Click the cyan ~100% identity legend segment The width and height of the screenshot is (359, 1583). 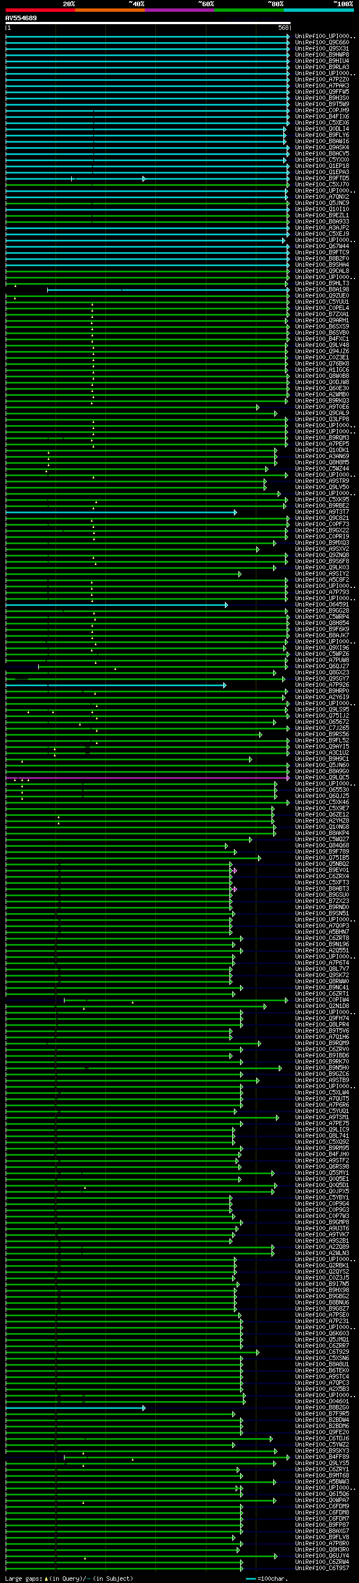(319, 10)
